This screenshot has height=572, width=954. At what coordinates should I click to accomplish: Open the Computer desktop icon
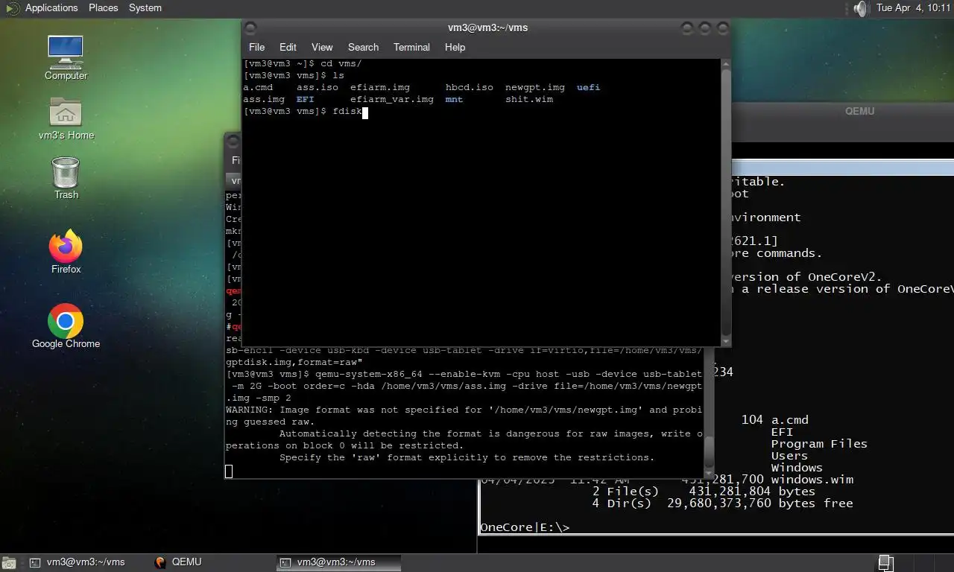(x=66, y=58)
